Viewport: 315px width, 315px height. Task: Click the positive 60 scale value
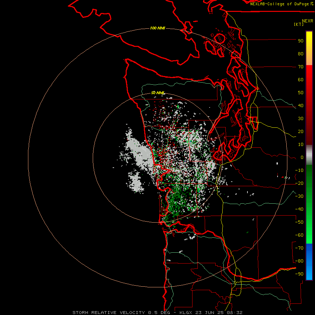301,80
